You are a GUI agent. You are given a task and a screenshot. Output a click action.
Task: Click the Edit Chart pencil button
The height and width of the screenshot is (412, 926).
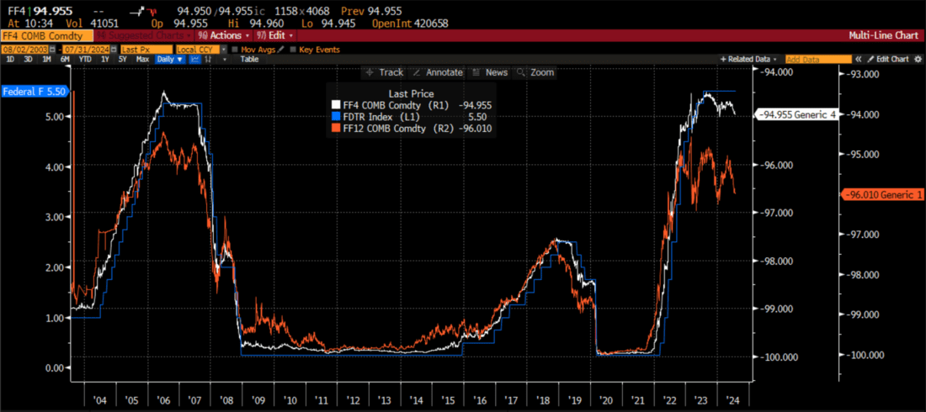[889, 60]
